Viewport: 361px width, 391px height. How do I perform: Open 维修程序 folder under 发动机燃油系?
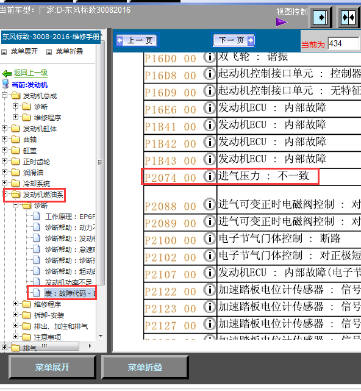point(48,304)
